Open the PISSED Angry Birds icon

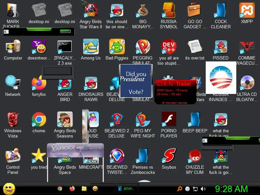[x=221, y=47]
